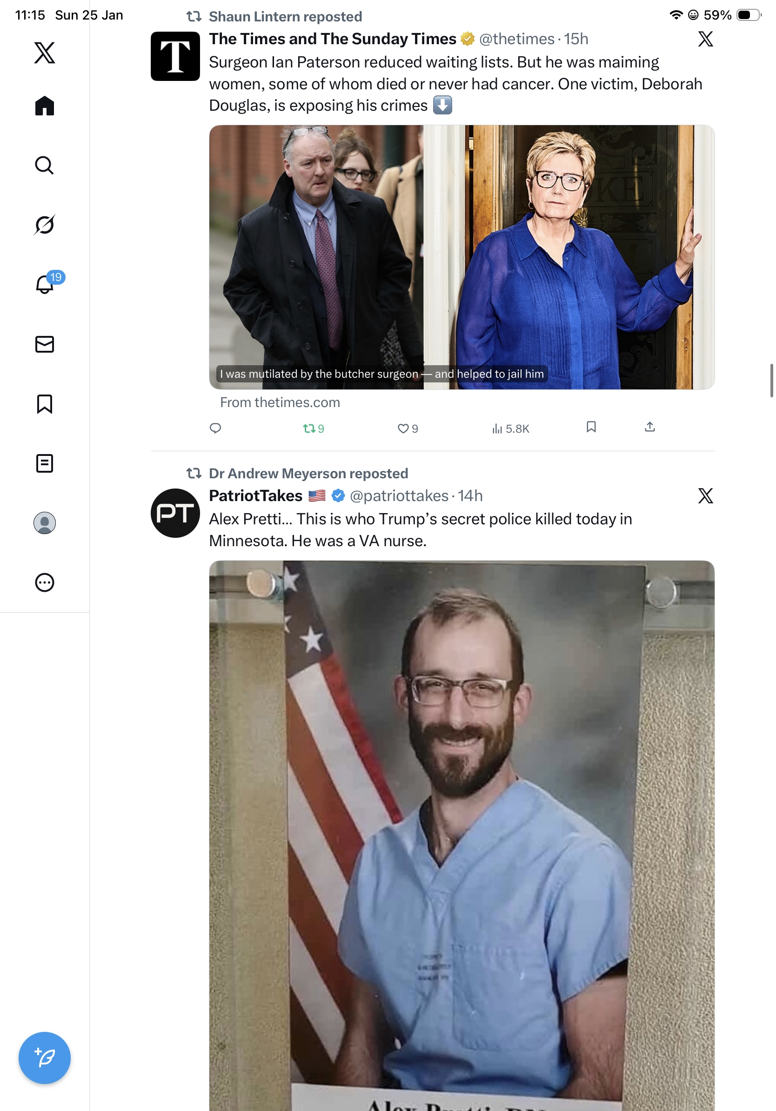Open the thetimes.com article link card
This screenshot has width=776, height=1111.
(462, 257)
